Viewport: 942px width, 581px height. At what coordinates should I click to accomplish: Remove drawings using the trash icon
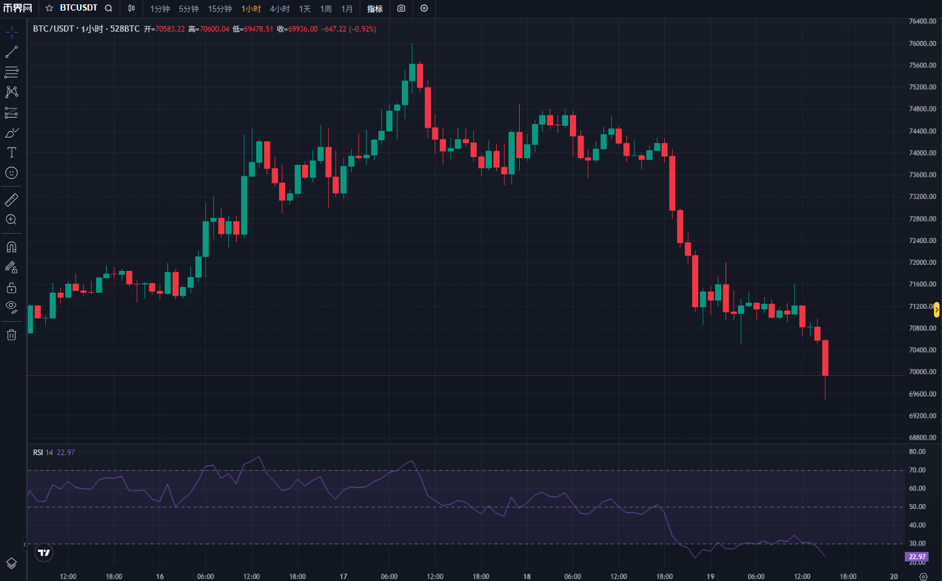[x=12, y=335]
